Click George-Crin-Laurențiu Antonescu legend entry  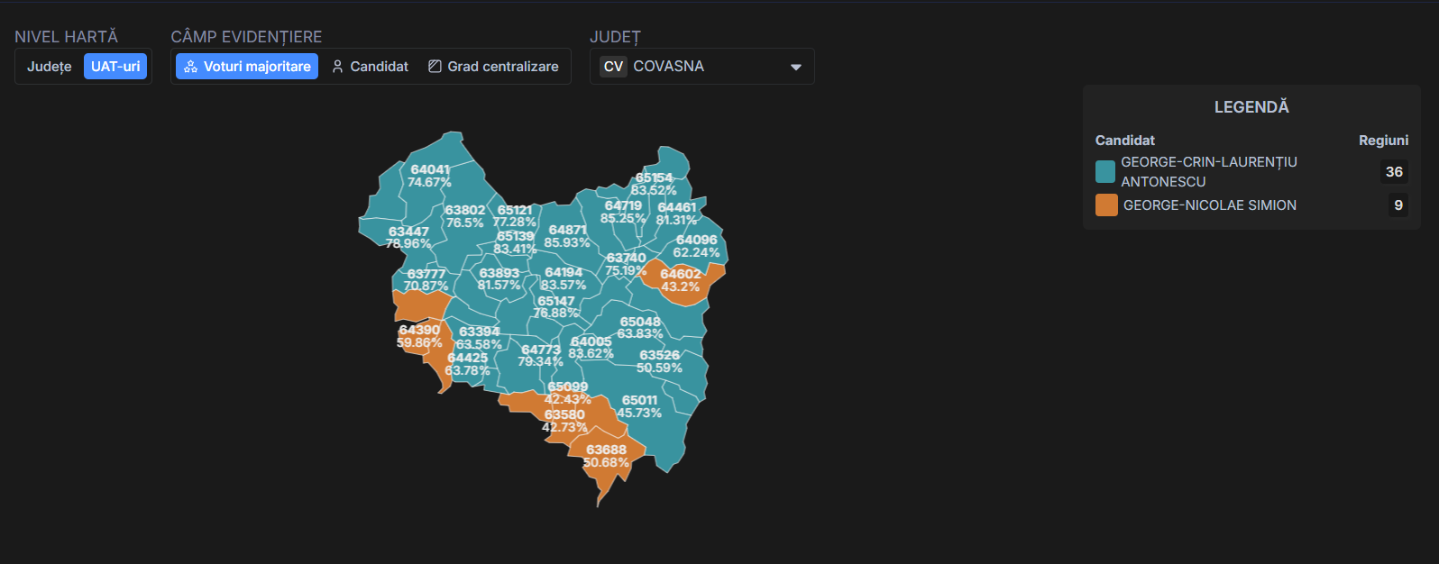point(1208,171)
